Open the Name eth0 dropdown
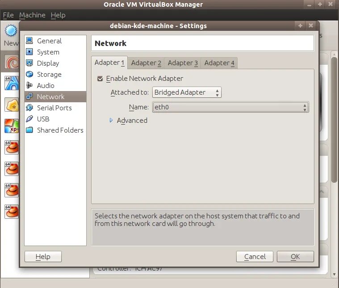The height and width of the screenshot is (288, 339). (x=230, y=107)
